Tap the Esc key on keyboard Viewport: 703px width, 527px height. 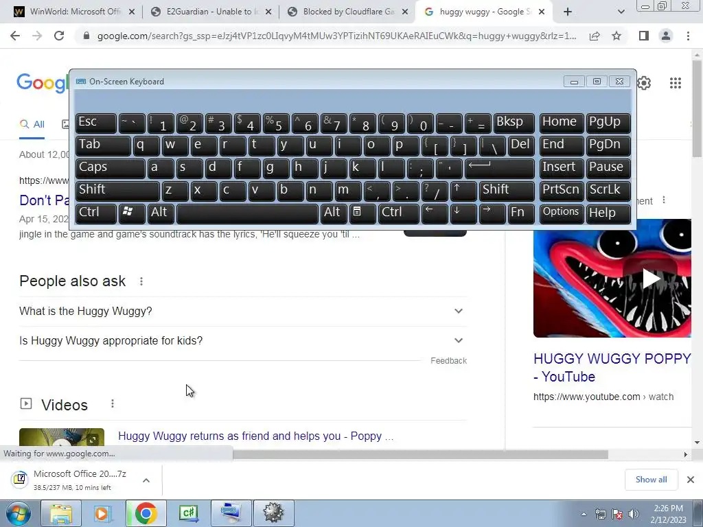pyautogui.click(x=96, y=123)
